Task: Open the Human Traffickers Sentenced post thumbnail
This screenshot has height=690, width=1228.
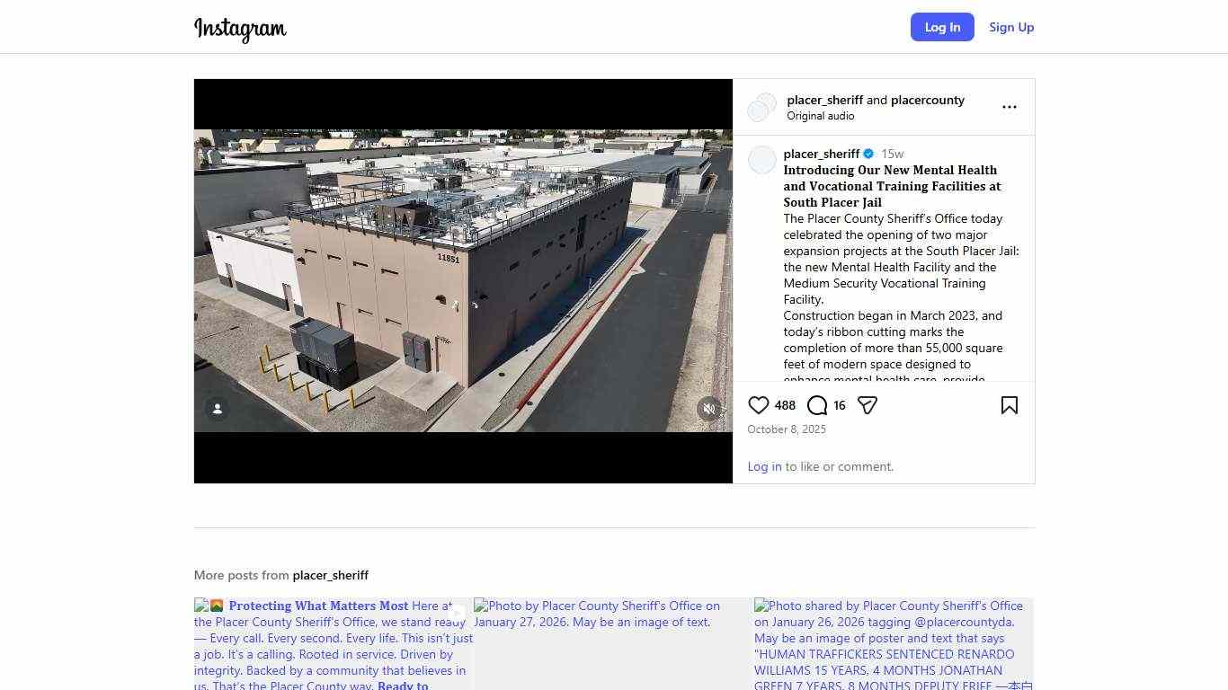Action: tap(893, 643)
